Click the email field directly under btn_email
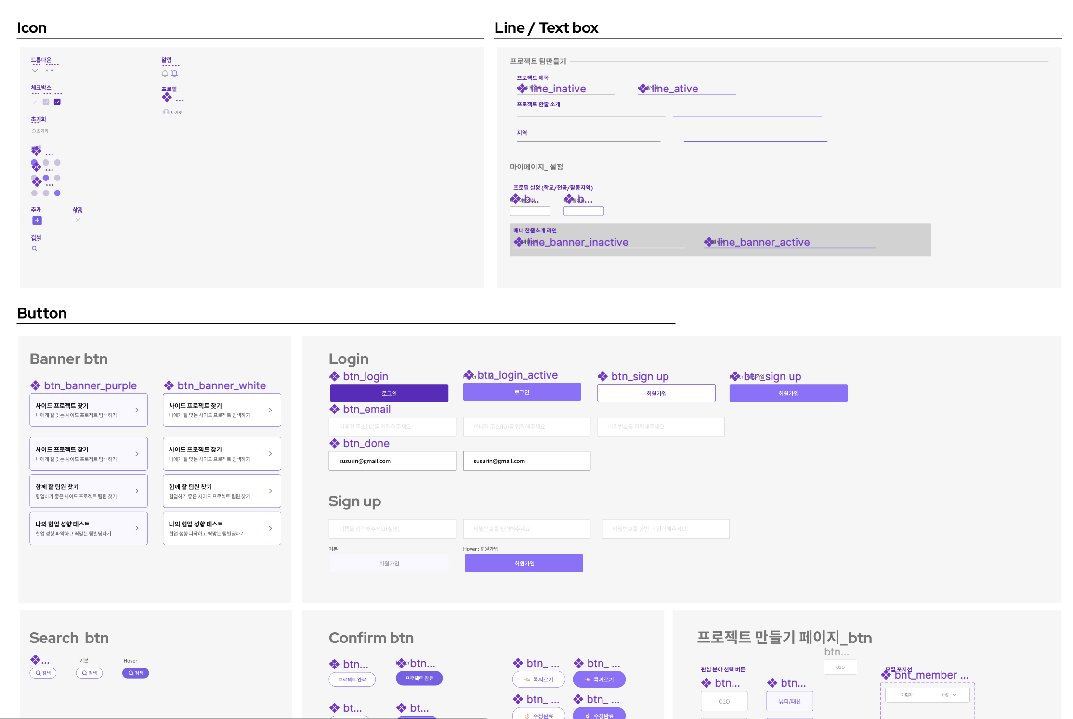This screenshot has width=1073, height=719. coord(393,426)
